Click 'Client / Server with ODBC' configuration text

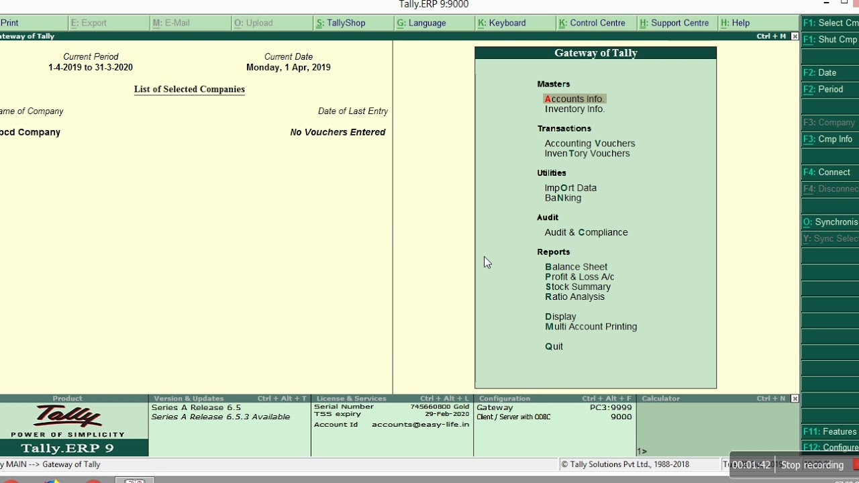(513, 417)
